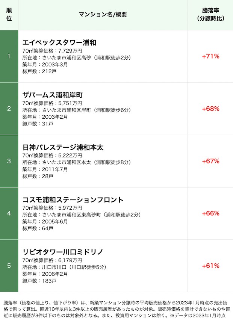233x325 pixels.
Task: Select rank 5 green cell
Action: (9, 266)
